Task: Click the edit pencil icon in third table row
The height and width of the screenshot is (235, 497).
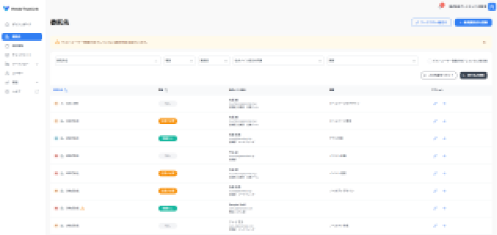Action: [435, 138]
